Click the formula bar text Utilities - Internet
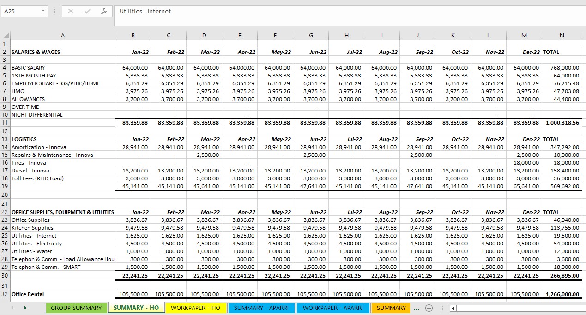The height and width of the screenshot is (315, 586). coord(145,11)
